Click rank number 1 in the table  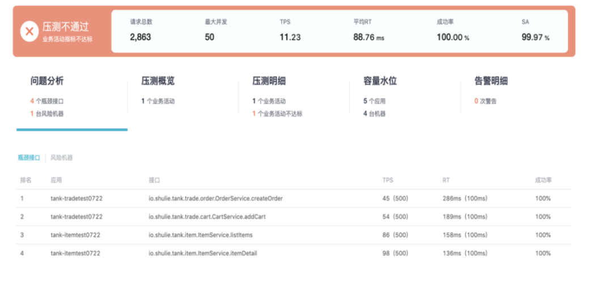(x=22, y=199)
